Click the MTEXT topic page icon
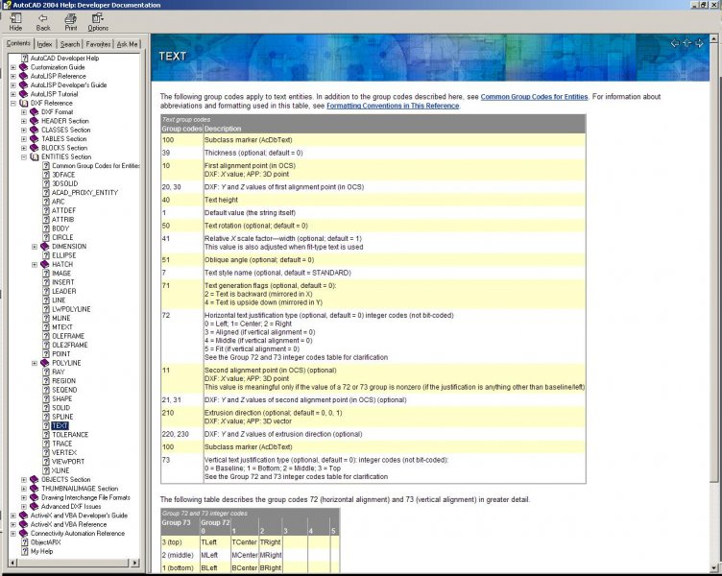722x576 pixels. [x=46, y=327]
